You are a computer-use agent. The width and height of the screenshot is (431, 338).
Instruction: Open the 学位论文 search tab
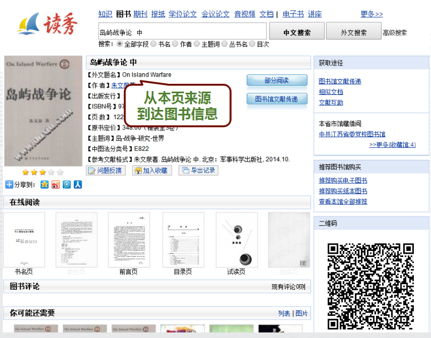(183, 14)
